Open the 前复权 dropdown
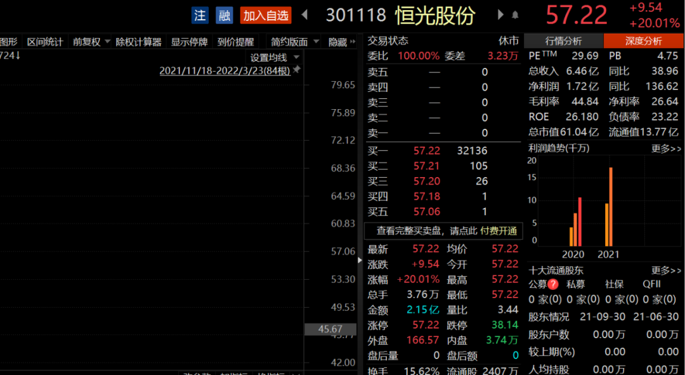The height and width of the screenshot is (375, 685). (91, 42)
